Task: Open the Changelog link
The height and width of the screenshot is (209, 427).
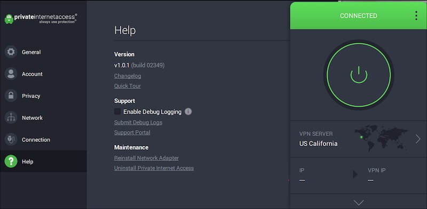Action: point(128,76)
